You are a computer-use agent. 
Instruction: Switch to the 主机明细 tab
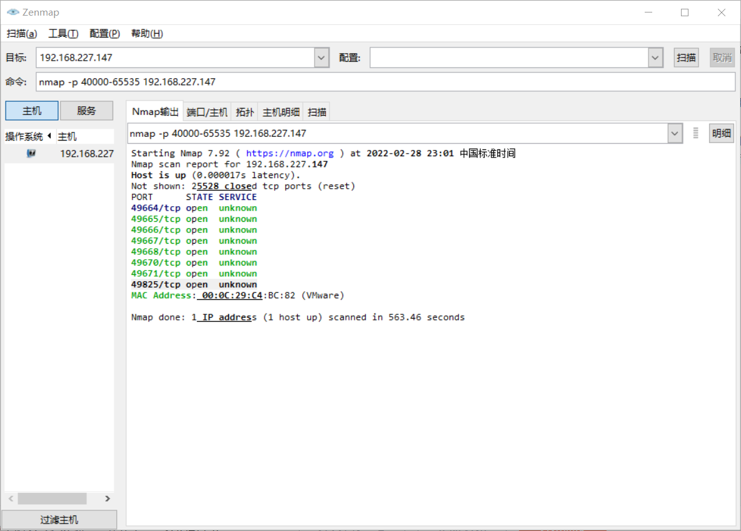(x=280, y=112)
